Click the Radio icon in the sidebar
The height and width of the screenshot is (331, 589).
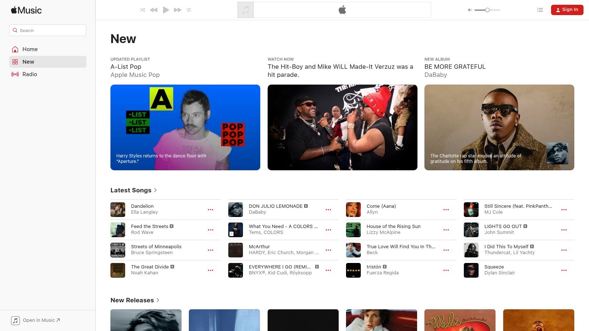tap(15, 74)
